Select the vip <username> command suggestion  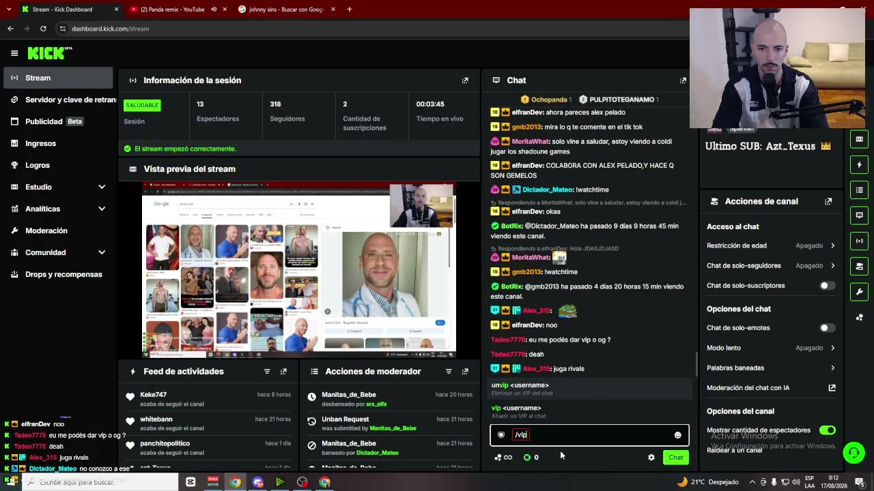[590, 411]
